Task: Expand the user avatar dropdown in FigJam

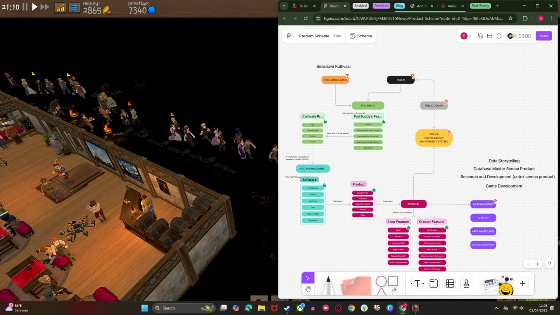Action: [x=466, y=36]
